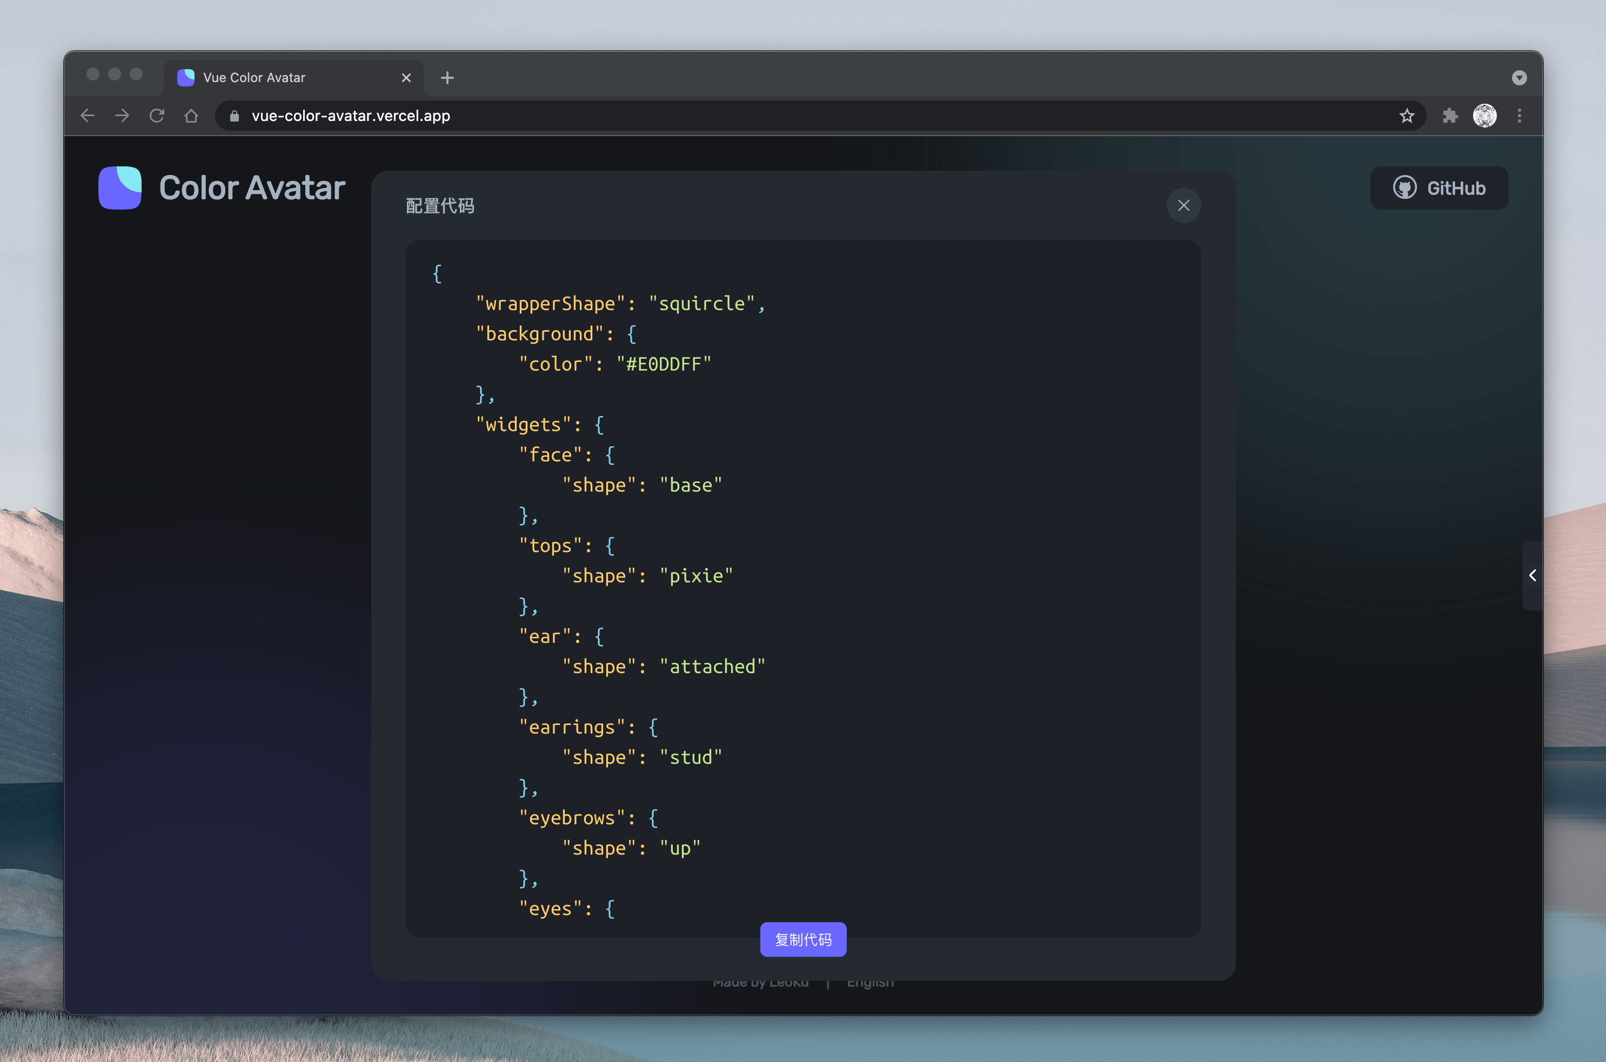Click the Color Avatar logo icon

pos(120,187)
